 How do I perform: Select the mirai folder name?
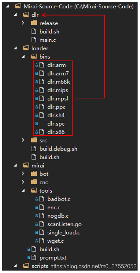point(38,166)
